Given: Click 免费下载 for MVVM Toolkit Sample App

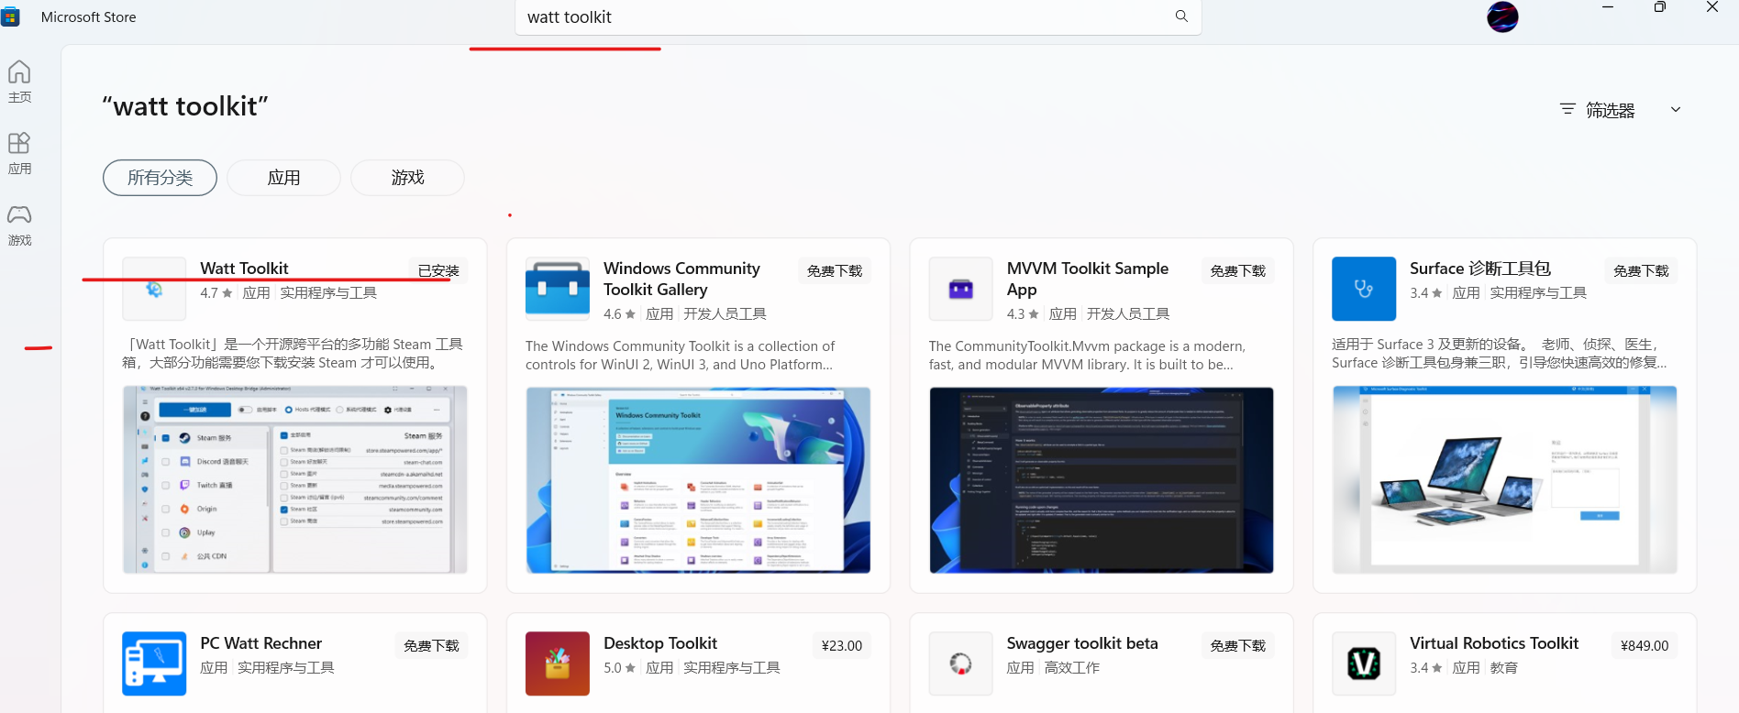Looking at the screenshot, I should tap(1238, 270).
